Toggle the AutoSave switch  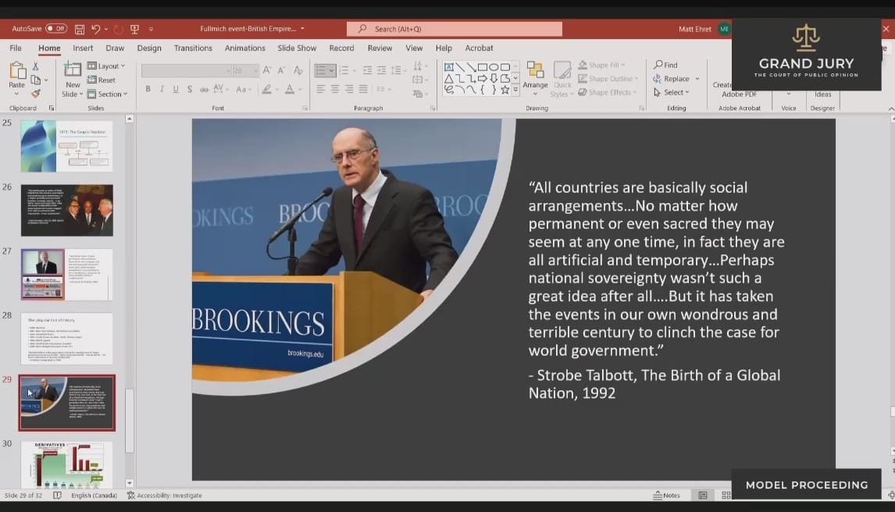click(x=55, y=29)
